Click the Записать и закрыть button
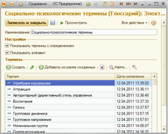 click(27, 23)
